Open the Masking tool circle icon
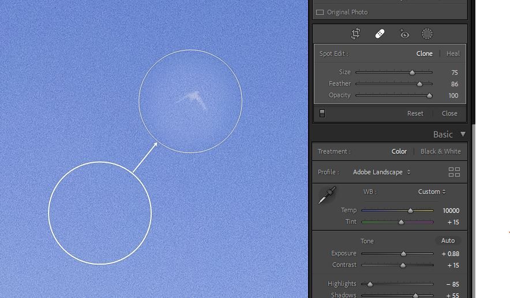Image resolution: width=510 pixels, height=298 pixels. click(427, 34)
